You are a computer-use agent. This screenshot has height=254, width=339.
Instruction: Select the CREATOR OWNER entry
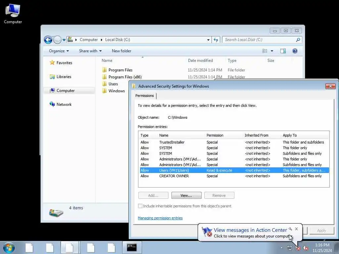click(234, 176)
